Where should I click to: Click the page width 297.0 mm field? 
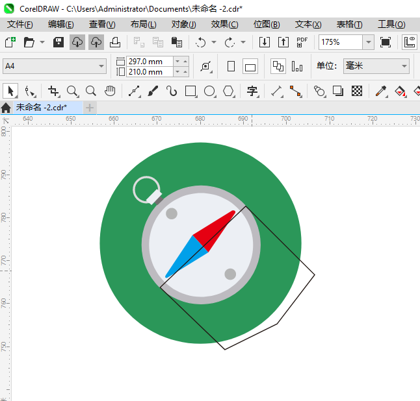(x=150, y=61)
